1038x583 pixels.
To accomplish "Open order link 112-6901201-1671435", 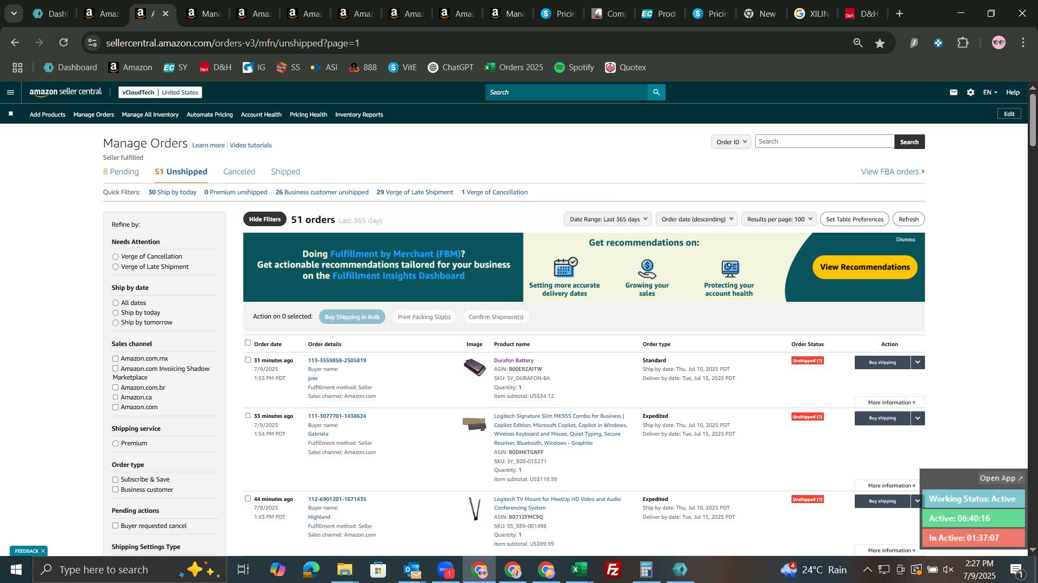I will coord(337,499).
